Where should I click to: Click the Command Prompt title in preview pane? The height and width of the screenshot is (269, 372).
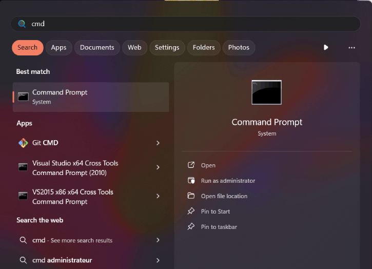coord(267,122)
